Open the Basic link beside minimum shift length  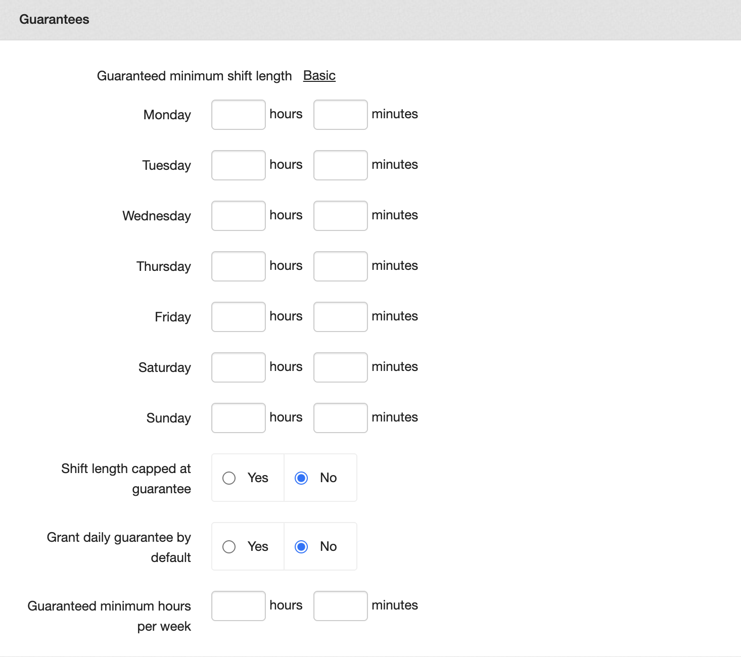click(319, 76)
